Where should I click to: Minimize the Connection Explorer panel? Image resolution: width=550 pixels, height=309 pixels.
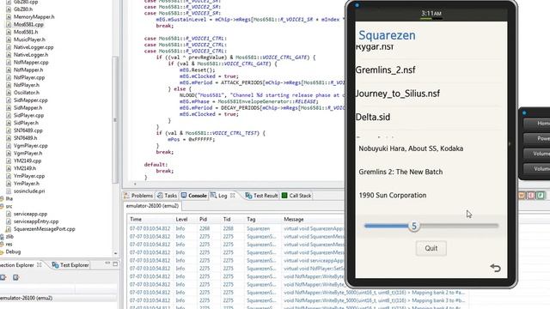coord(107,264)
